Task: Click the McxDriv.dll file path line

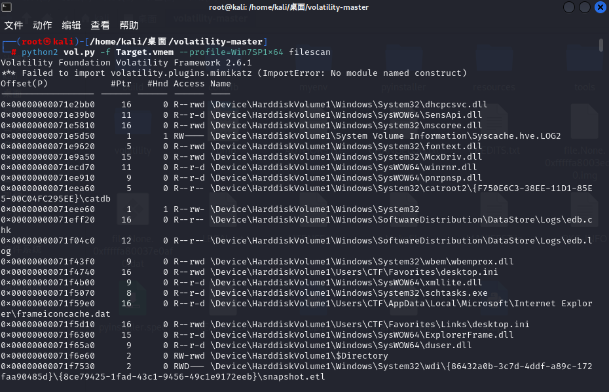Action: [346, 157]
